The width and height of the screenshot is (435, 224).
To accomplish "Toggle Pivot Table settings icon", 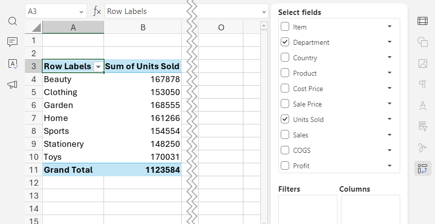I will (x=423, y=168).
